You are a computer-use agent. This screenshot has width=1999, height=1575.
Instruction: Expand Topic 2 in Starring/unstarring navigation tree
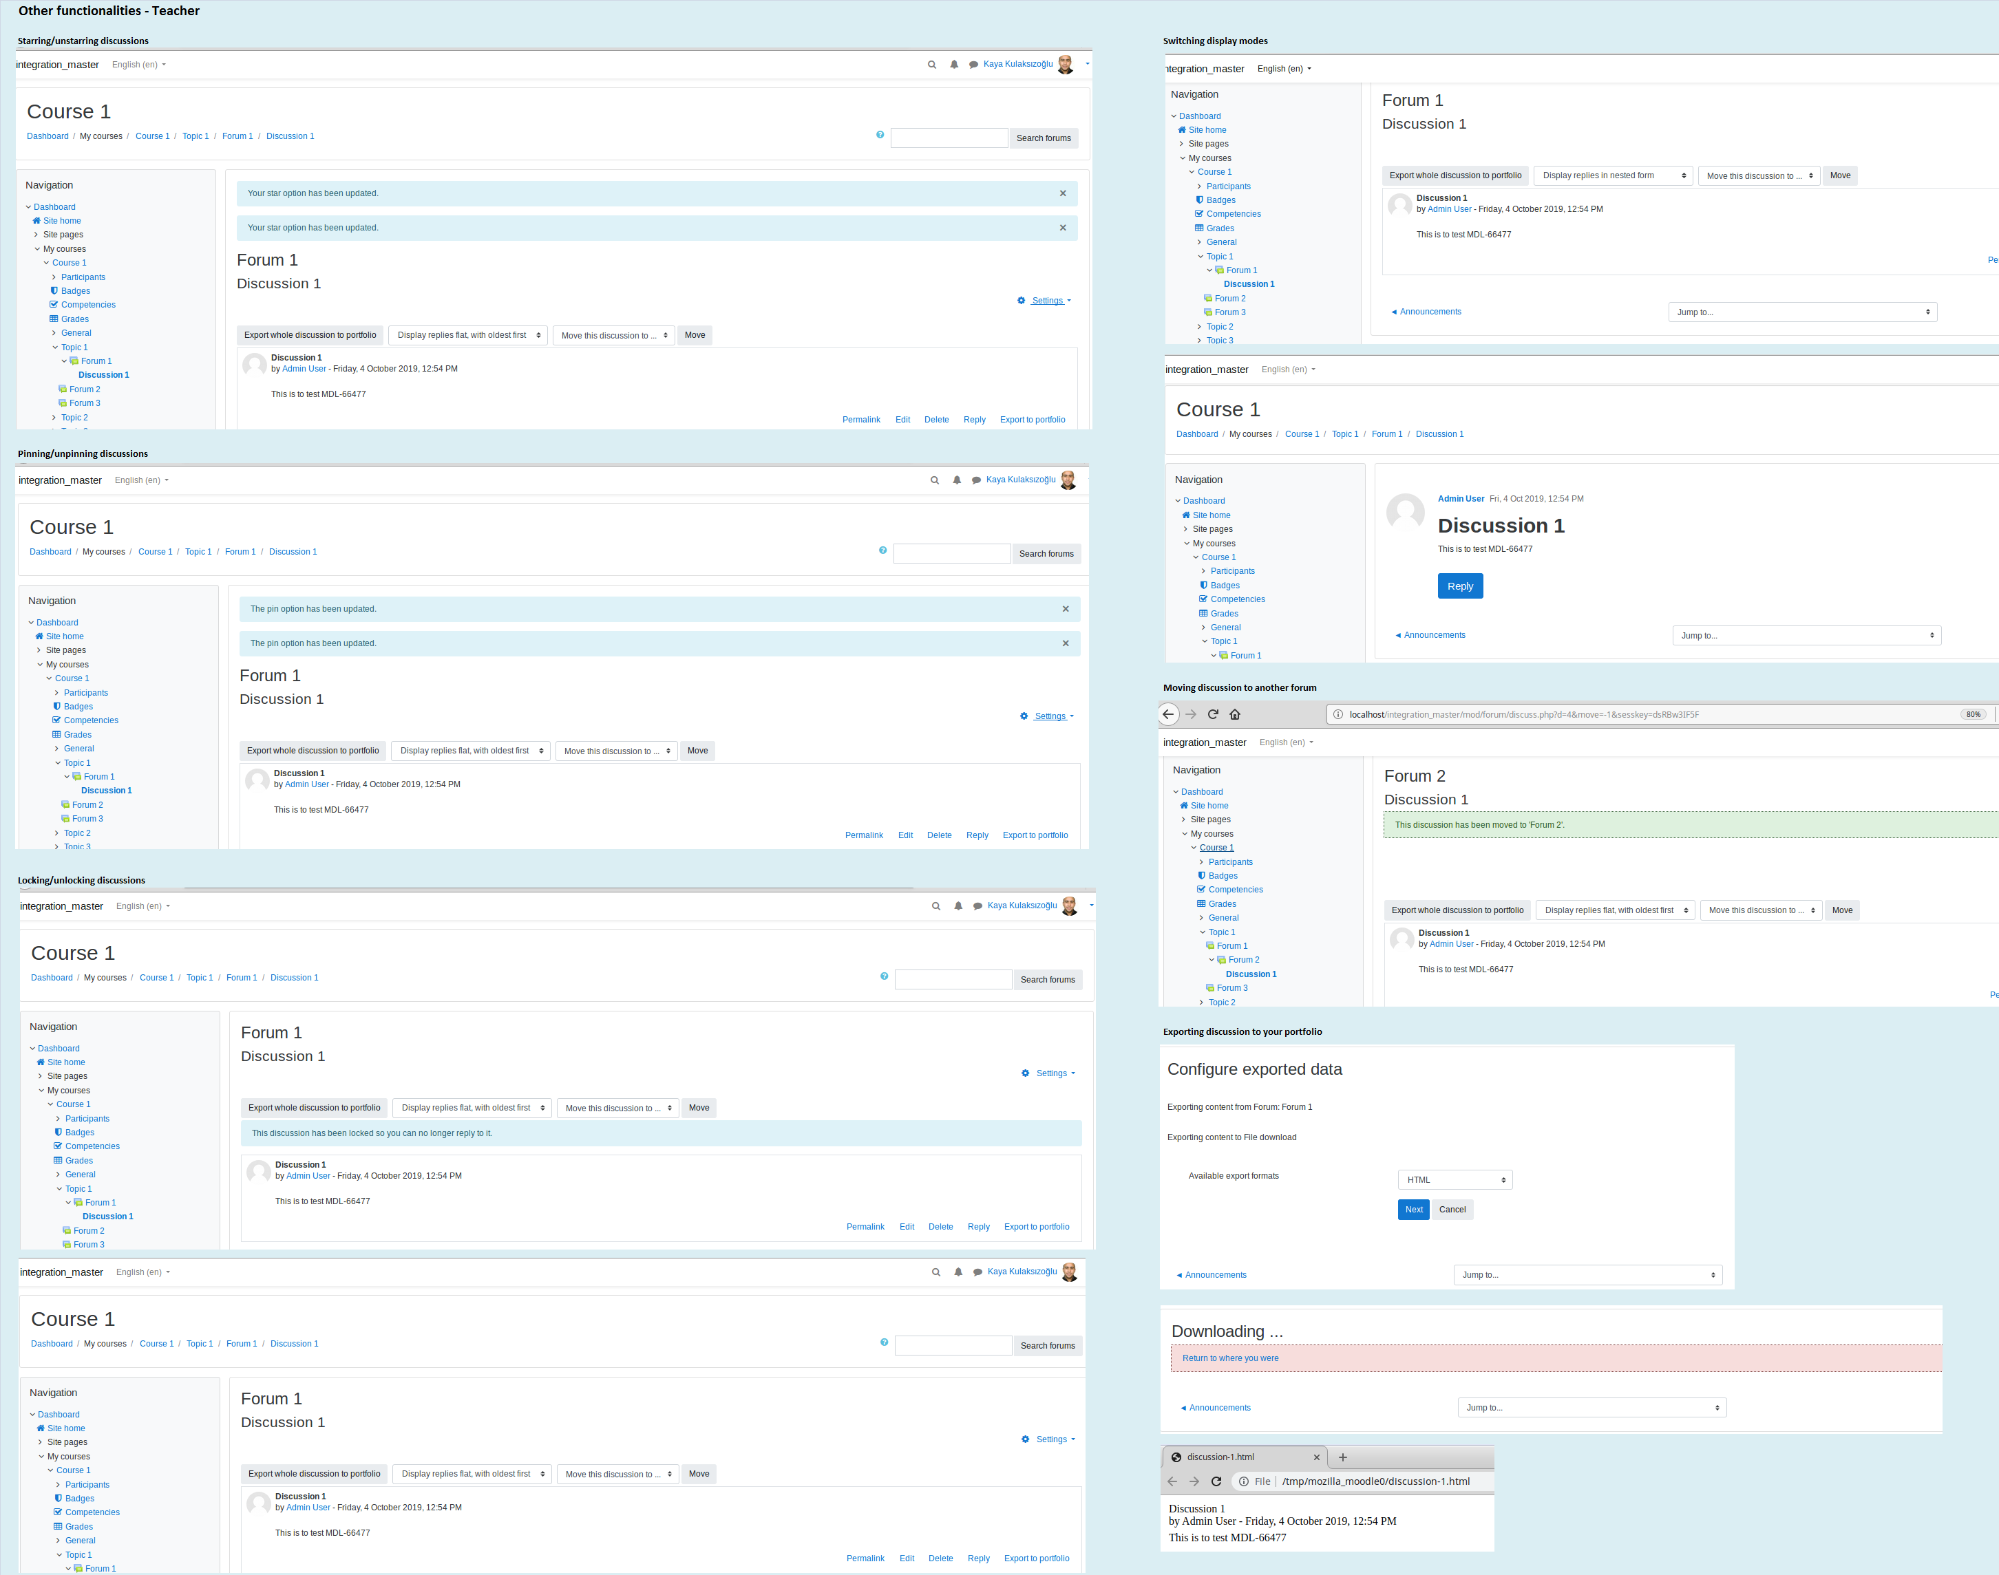click(54, 418)
